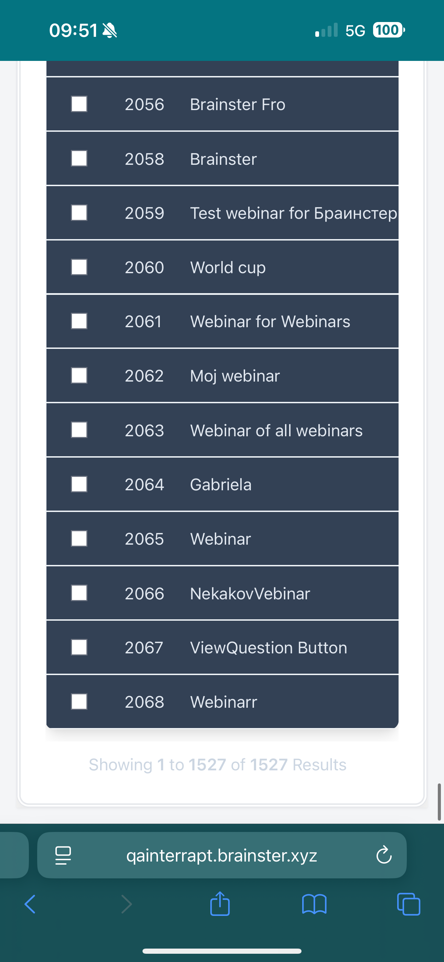Select the World cup row checkbox
Screen dimensions: 444x962
(x=79, y=267)
